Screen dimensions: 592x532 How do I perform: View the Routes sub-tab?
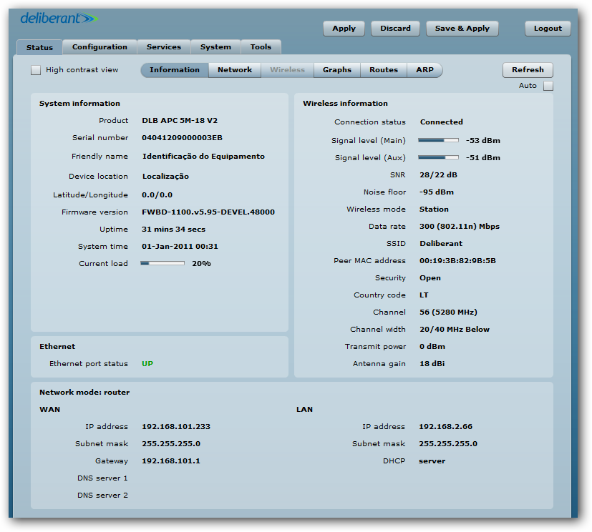383,69
